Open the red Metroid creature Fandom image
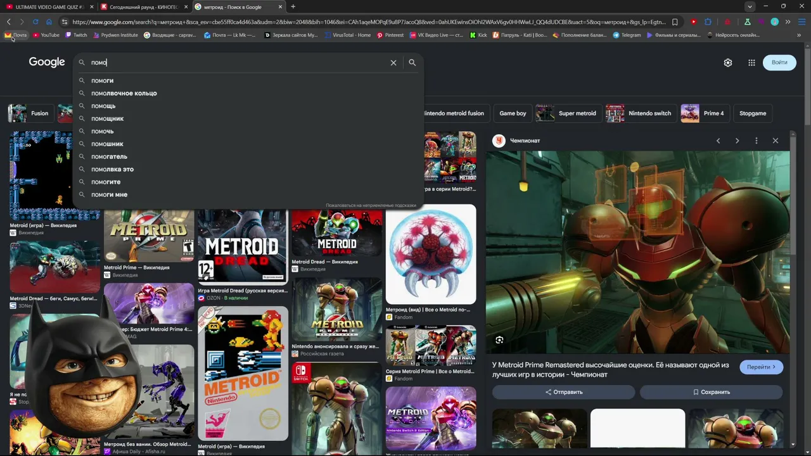 pos(431,254)
